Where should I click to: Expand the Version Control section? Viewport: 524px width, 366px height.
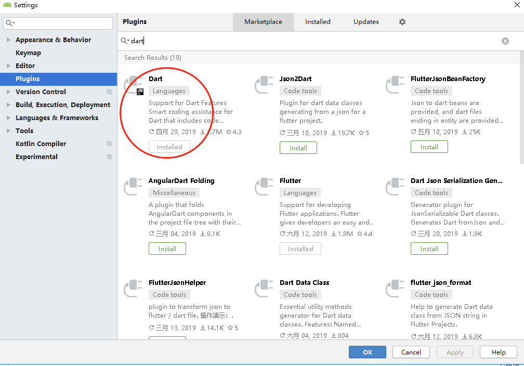click(8, 91)
